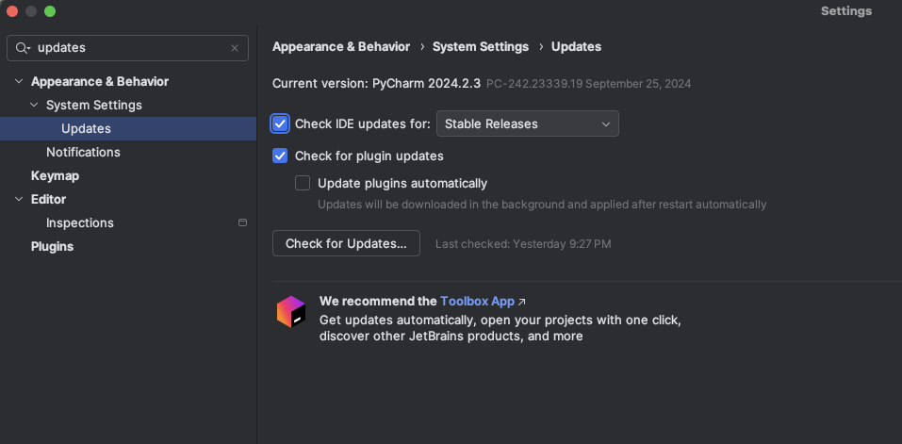Go to Plugins settings page

pyautogui.click(x=52, y=246)
